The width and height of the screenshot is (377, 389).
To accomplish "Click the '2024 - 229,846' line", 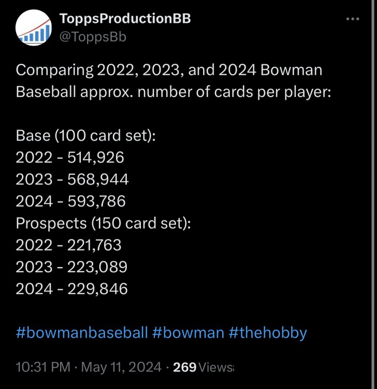I will 71,289.
